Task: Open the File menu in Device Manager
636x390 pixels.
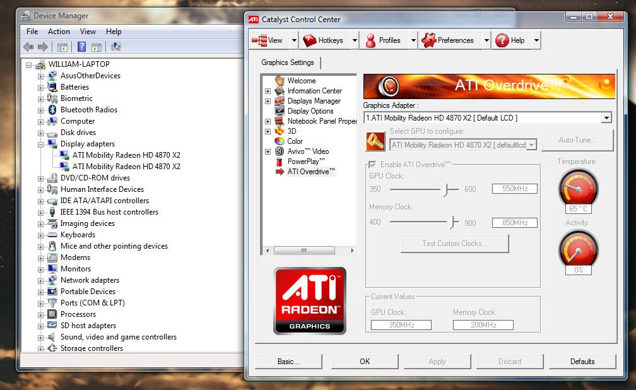Action: tap(32, 32)
